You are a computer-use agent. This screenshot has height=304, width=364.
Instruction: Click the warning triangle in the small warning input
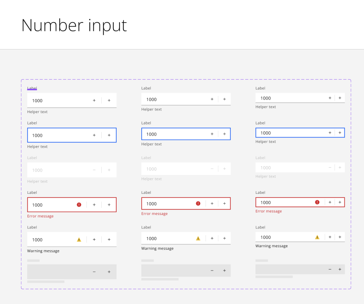tap(317, 237)
